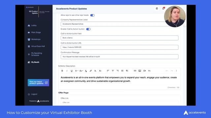Click 'View our latest product updates' banner

point(38,83)
